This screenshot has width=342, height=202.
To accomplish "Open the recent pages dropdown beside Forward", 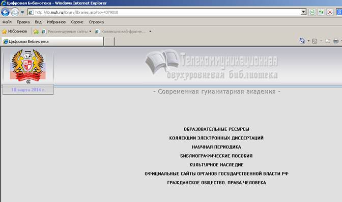I will point(22,12).
